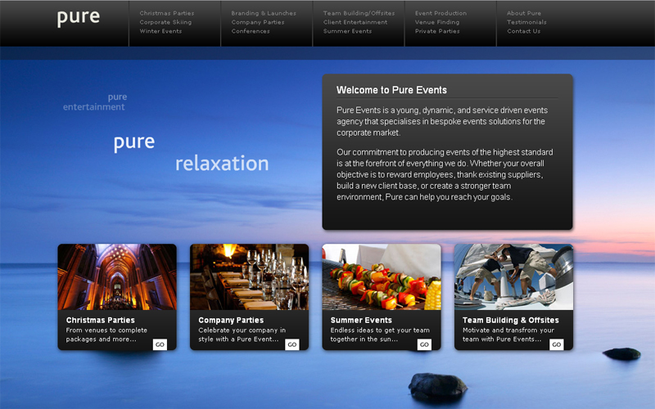This screenshot has height=409, width=655.
Task: Select Team Building/Offsites in top menu
Action: pos(359,13)
